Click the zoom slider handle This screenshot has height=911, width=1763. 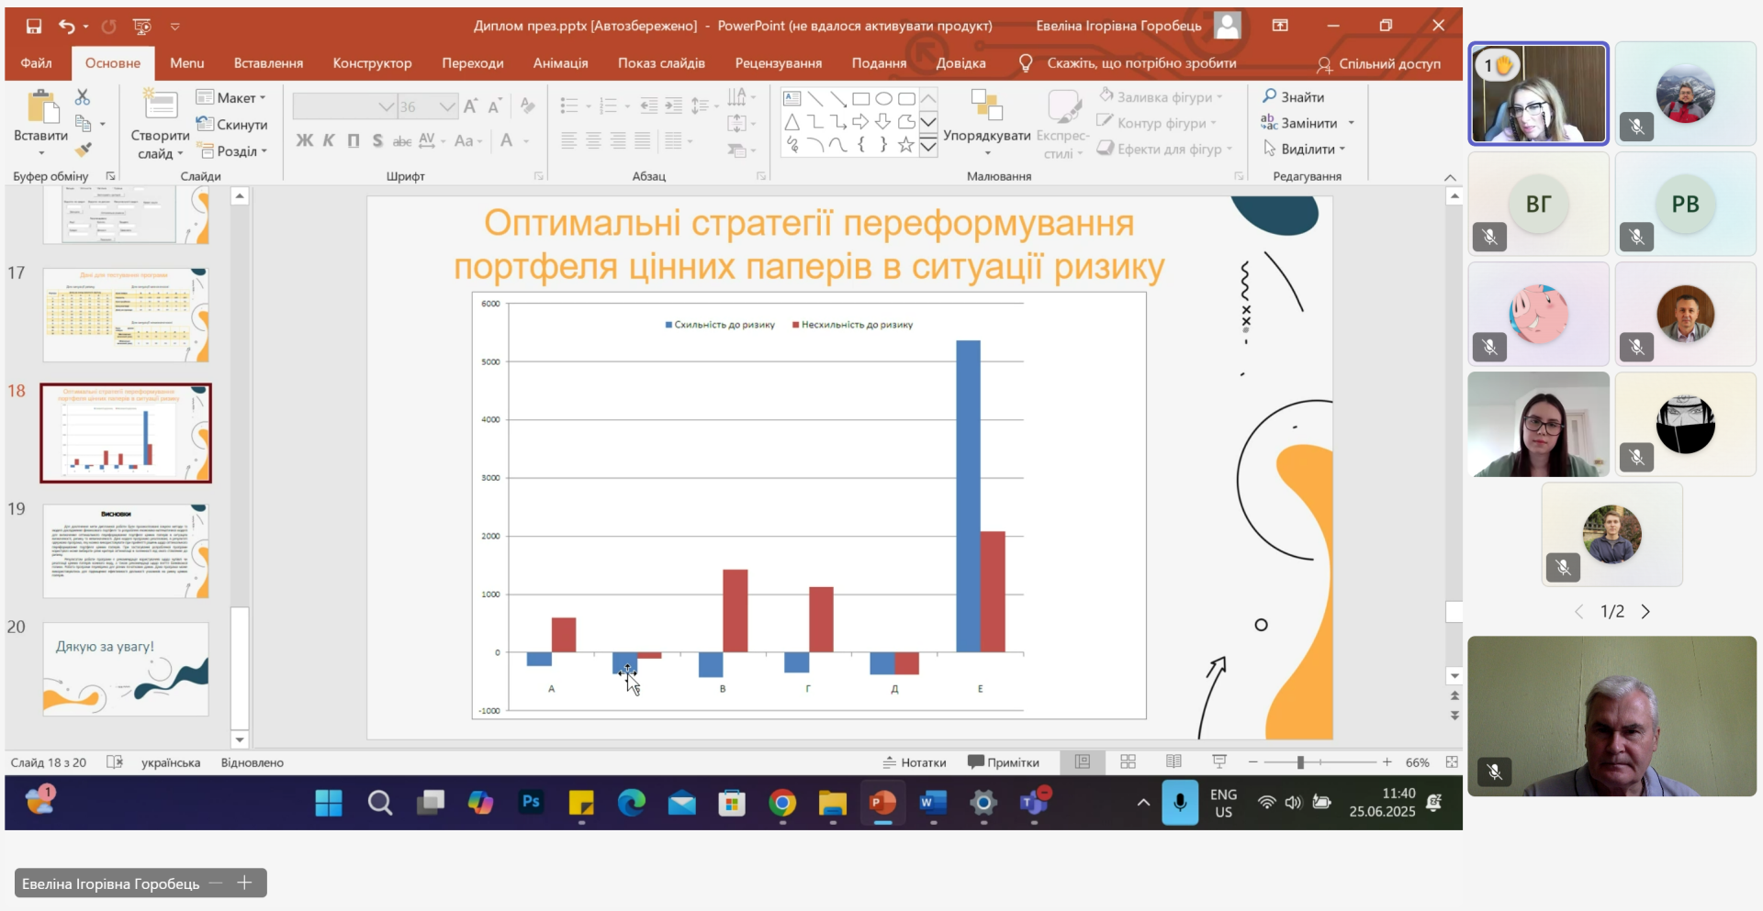click(1300, 762)
